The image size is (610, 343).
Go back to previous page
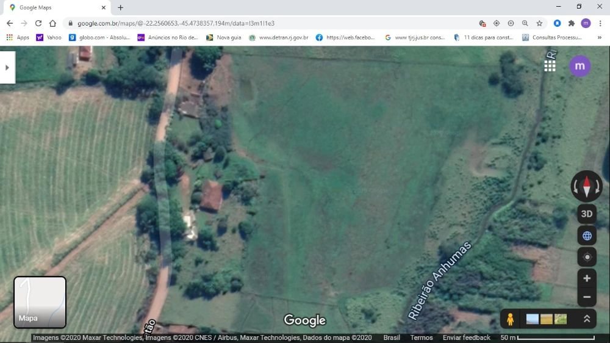pos(10,23)
